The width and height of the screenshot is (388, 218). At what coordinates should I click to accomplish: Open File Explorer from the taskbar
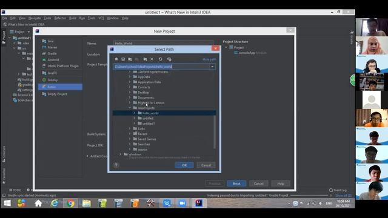[x=86, y=203]
